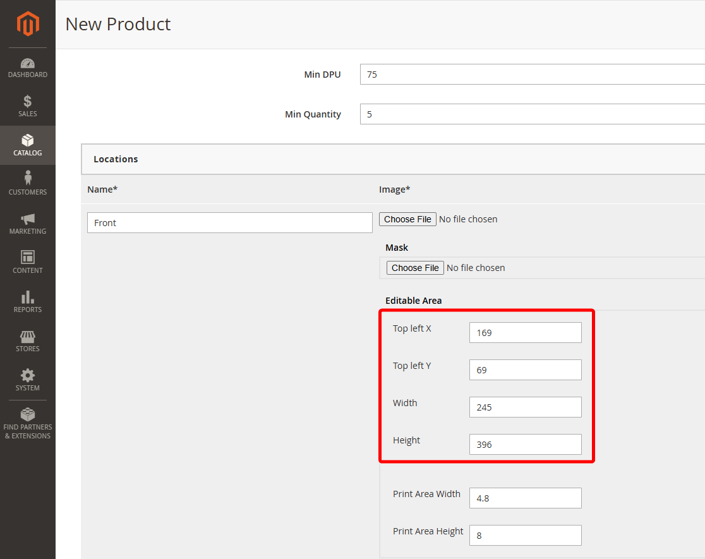The image size is (705, 559).
Task: Open the Stores section
Action: 27,341
